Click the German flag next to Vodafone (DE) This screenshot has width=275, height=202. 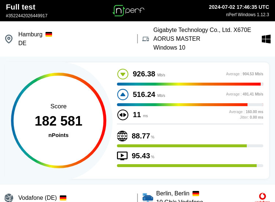63,198
